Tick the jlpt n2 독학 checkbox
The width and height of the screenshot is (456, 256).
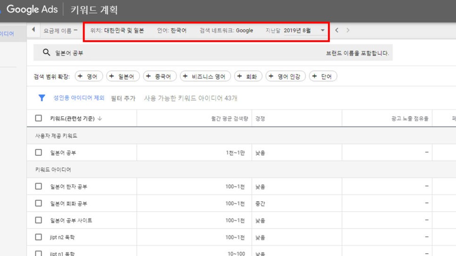pos(39,237)
